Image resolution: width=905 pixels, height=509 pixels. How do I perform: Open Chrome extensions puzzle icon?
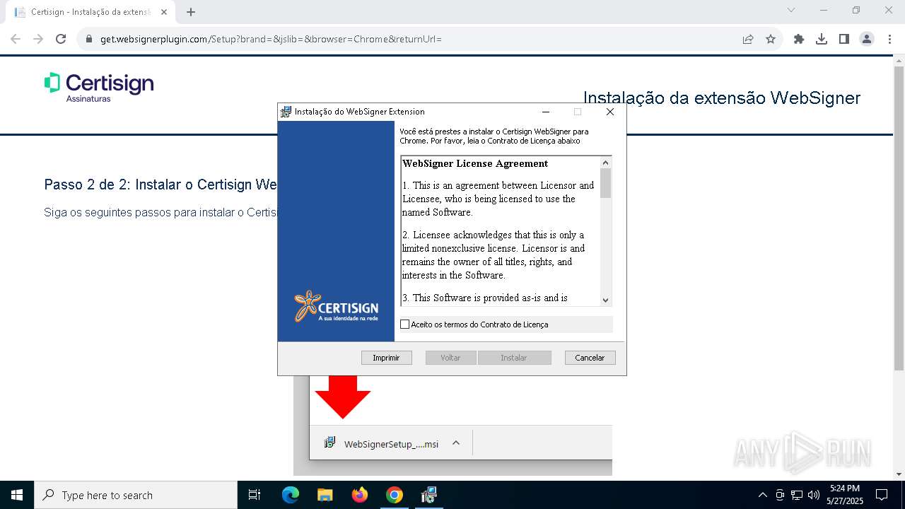pyautogui.click(x=799, y=39)
